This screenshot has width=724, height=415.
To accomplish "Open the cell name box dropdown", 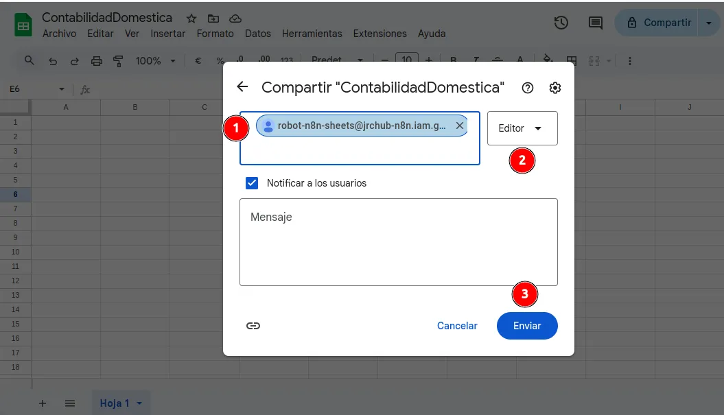I will [x=61, y=89].
